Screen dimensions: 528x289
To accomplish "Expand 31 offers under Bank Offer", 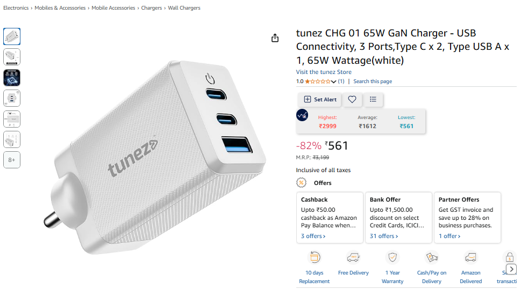I will (384, 236).
